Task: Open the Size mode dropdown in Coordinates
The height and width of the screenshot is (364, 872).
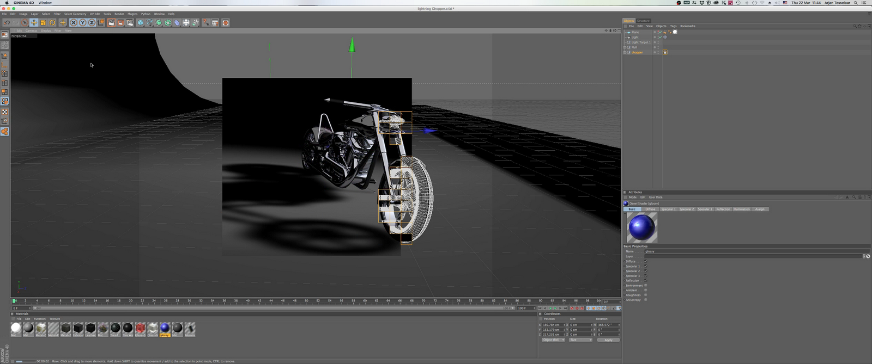Action: [x=580, y=340]
